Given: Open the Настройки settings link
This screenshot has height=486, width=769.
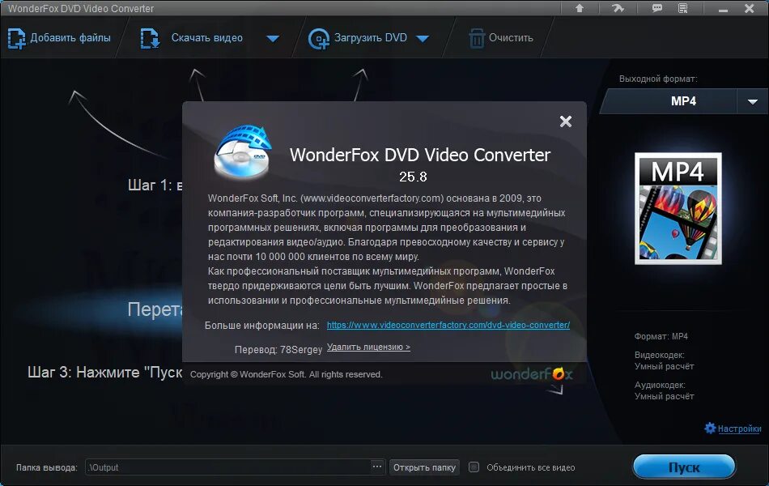Looking at the screenshot, I should click(739, 428).
